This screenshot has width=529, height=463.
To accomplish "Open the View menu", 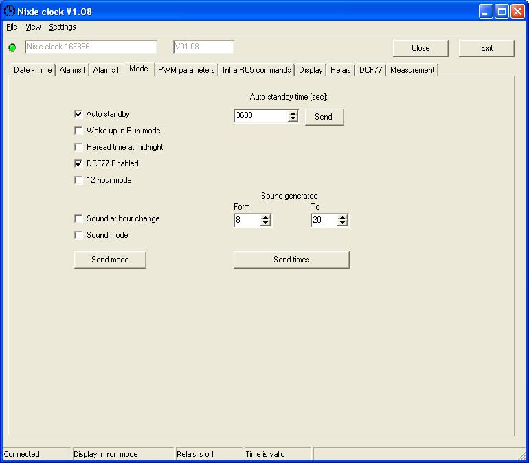I will (x=33, y=27).
